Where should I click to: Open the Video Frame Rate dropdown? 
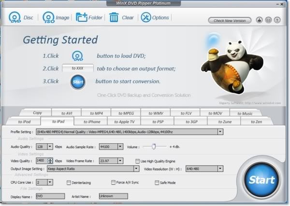(120, 161)
